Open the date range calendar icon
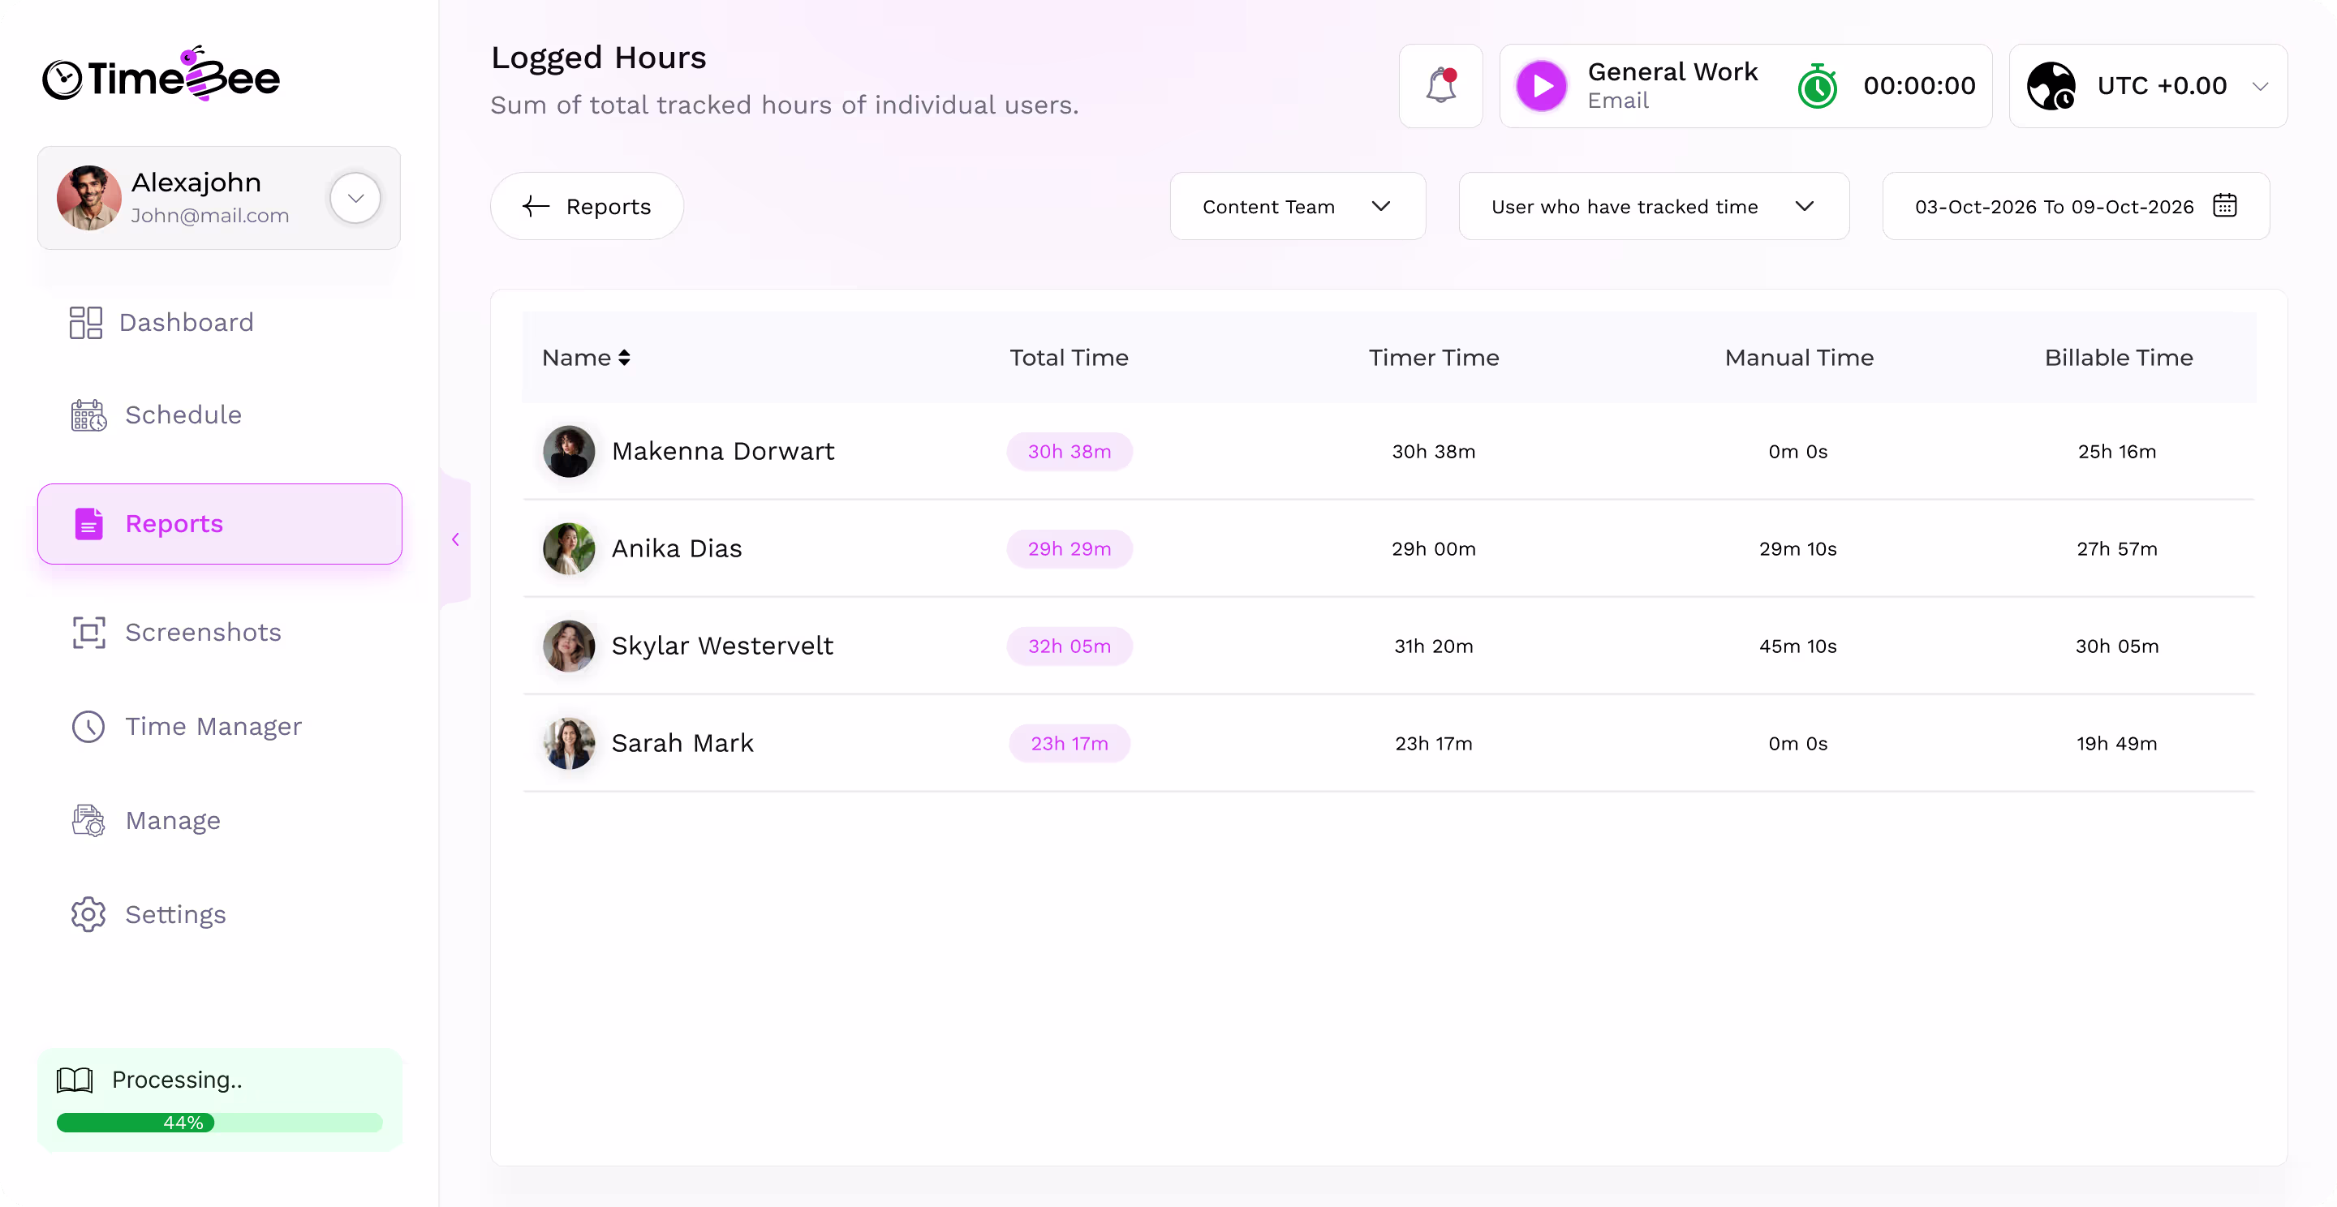This screenshot has width=2337, height=1207. pyautogui.click(x=2224, y=206)
